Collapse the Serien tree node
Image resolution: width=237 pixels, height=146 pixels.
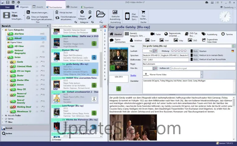tap(5, 57)
